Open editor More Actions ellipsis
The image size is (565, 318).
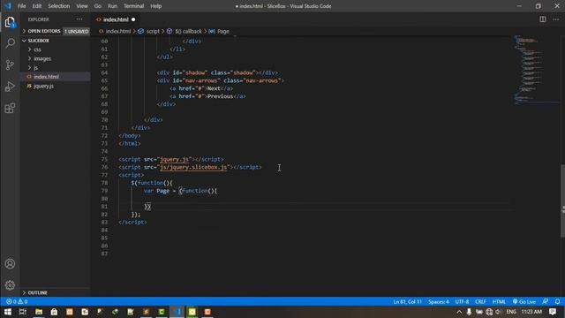(556, 19)
